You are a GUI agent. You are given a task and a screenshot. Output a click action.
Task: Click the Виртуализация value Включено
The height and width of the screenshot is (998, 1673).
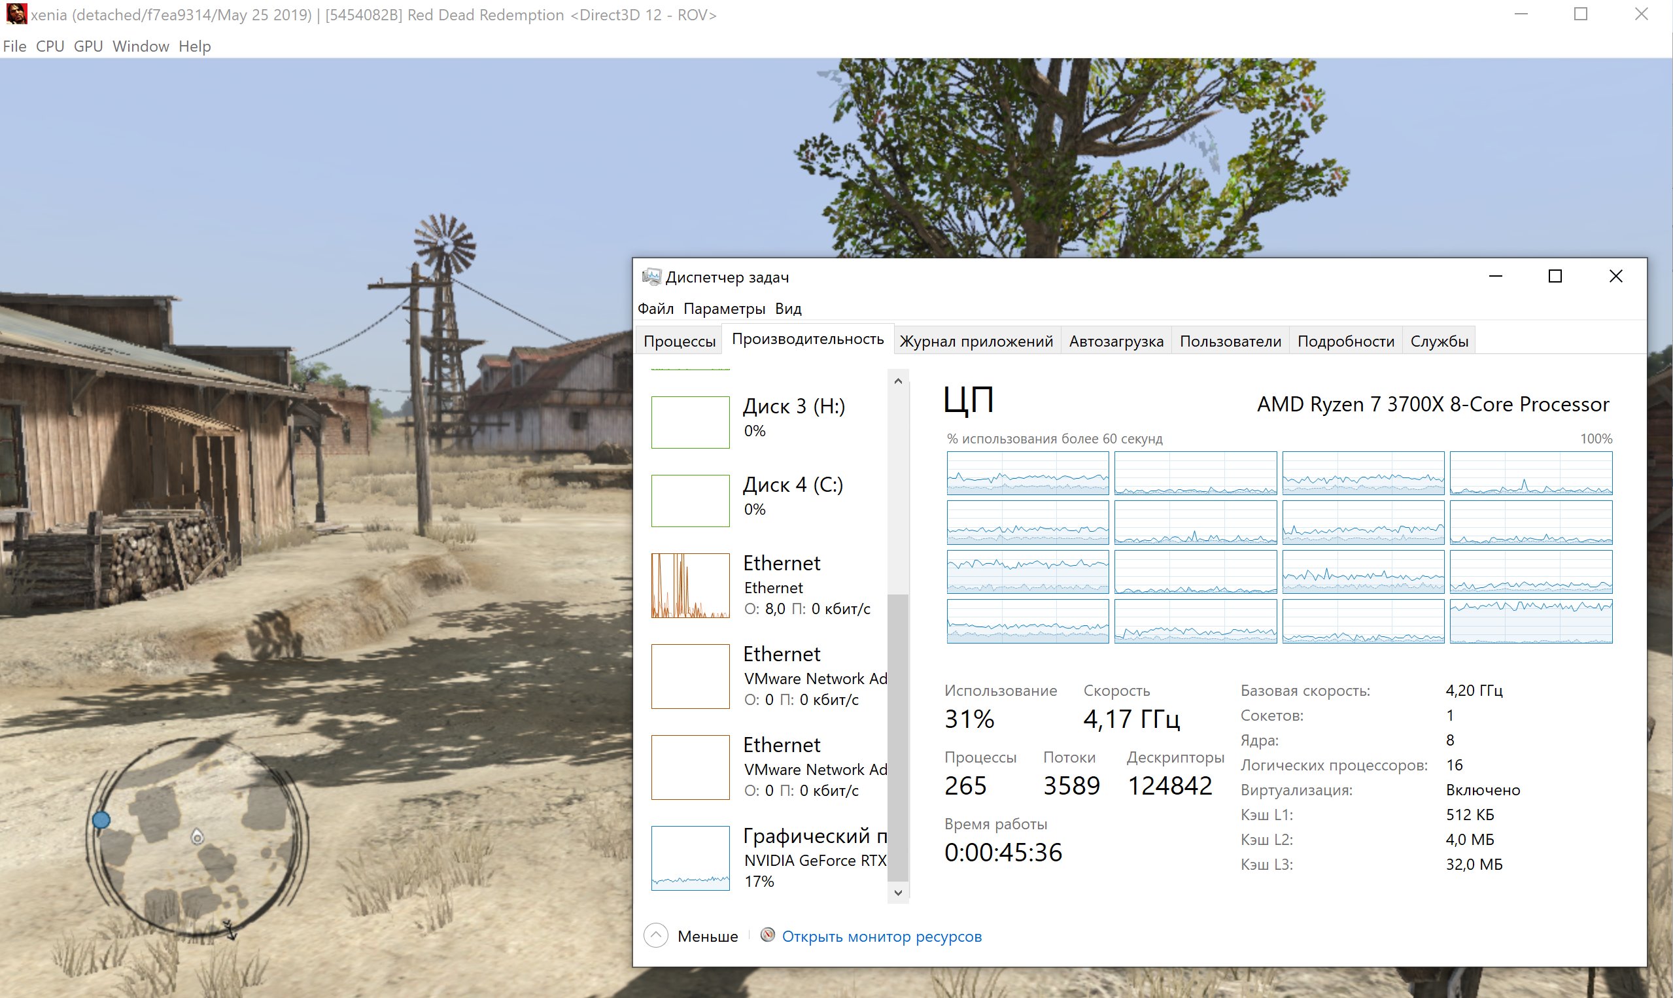pyautogui.click(x=1483, y=789)
